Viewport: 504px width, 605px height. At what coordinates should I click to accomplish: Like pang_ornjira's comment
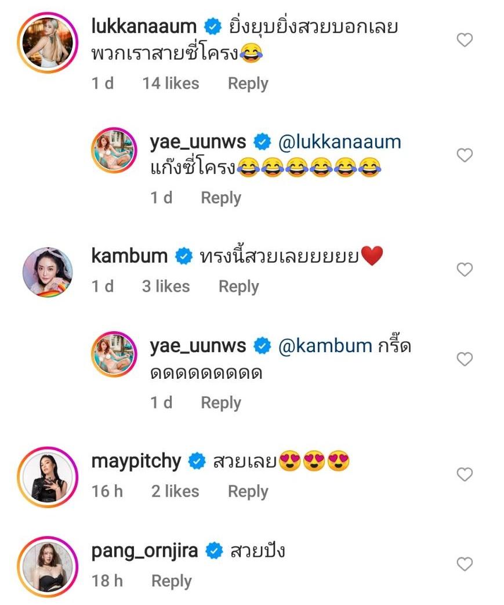coord(465,564)
